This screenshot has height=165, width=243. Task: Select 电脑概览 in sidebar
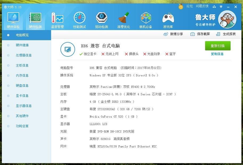click(26, 35)
